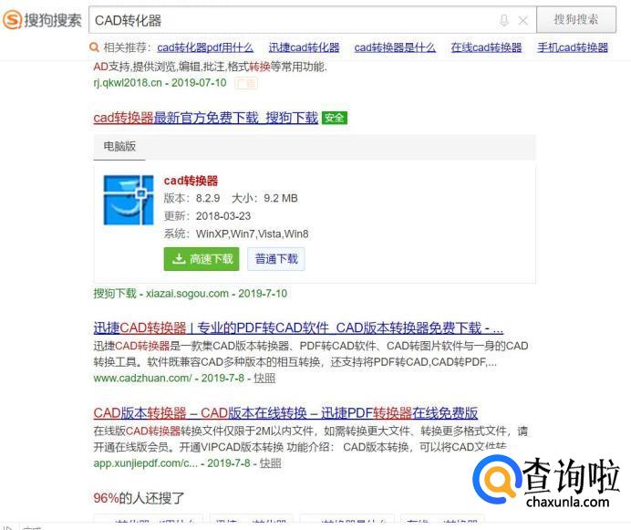The height and width of the screenshot is (530, 631).
Task: Click the snippet starting 迅捷CAD转换器是一款集CAD版本转换器
Action: (x=311, y=354)
